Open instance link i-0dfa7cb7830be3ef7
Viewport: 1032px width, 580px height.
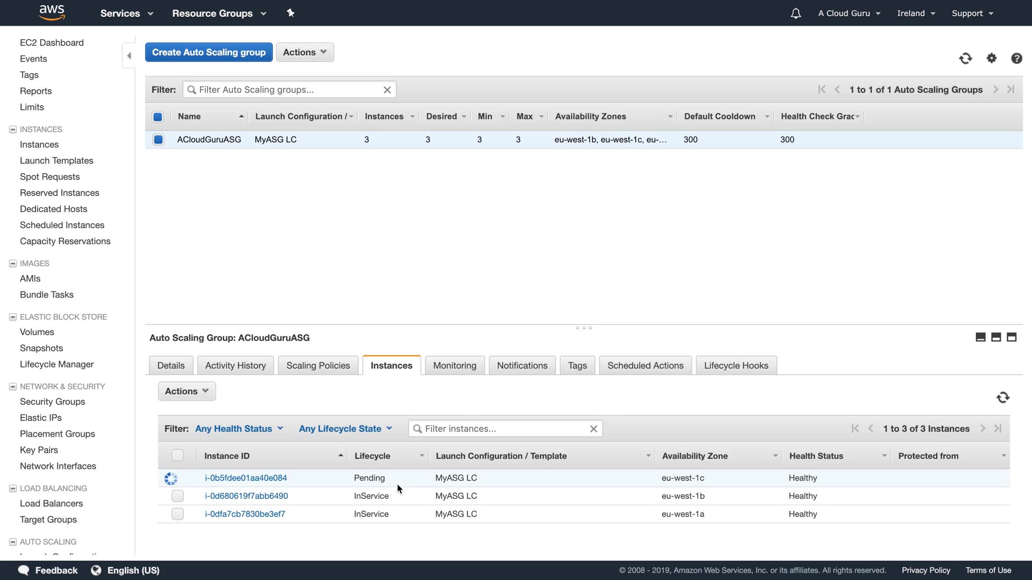pyautogui.click(x=245, y=514)
